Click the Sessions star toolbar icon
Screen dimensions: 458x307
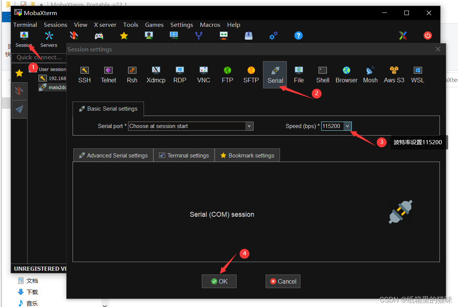pos(124,36)
